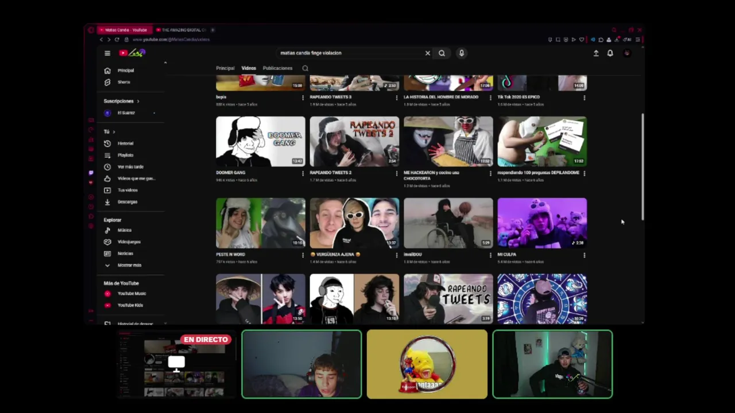This screenshot has height=413, width=735.
Task: Run the search with the magnifier button
Action: coord(442,53)
